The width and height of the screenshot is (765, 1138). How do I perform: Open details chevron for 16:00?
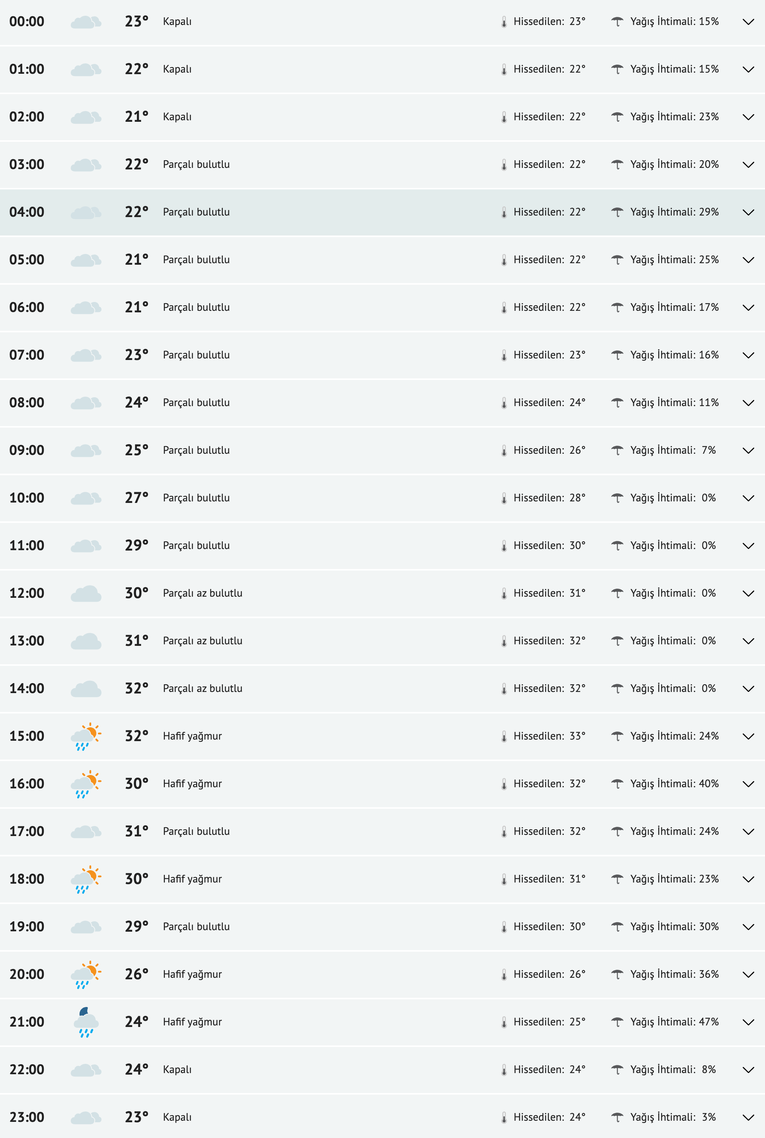click(748, 784)
